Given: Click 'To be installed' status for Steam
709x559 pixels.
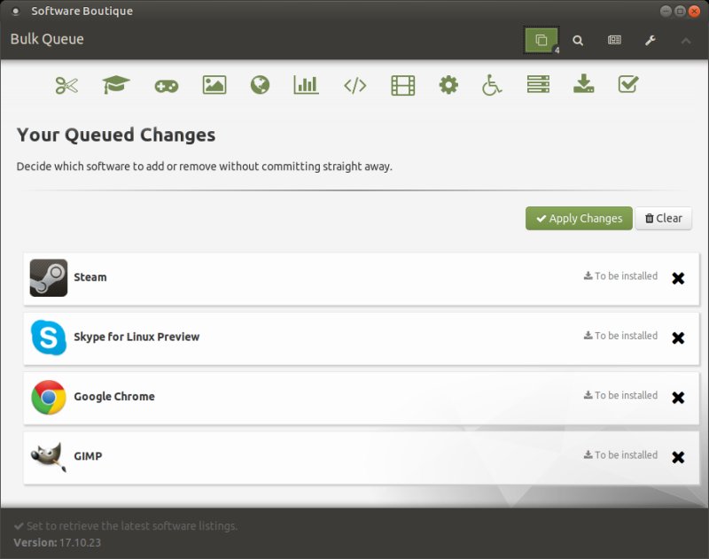Looking at the screenshot, I should (620, 276).
